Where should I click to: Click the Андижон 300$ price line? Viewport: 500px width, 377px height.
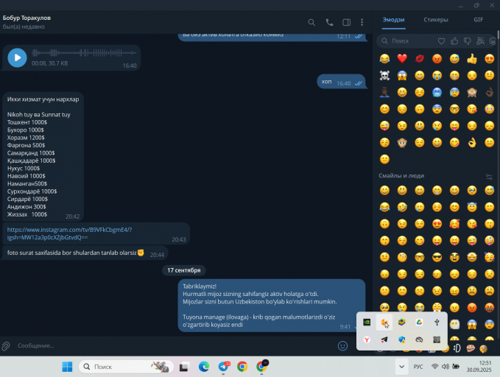coord(27,207)
